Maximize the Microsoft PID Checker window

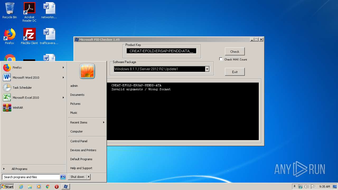click(256, 40)
